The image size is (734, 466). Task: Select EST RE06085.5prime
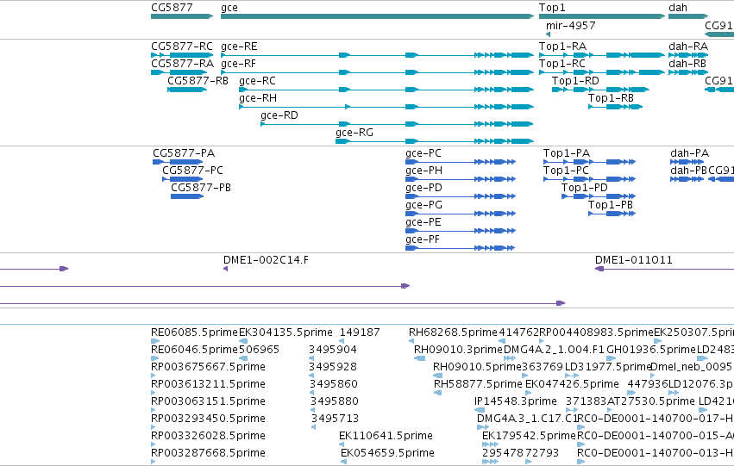coord(155,341)
